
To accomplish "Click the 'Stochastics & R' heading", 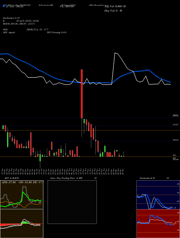I will (147, 178).
